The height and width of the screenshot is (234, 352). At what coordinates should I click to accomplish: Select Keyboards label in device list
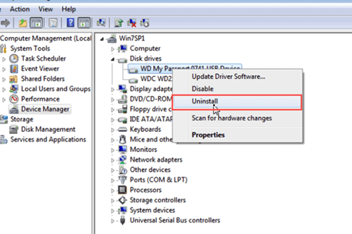point(146,130)
